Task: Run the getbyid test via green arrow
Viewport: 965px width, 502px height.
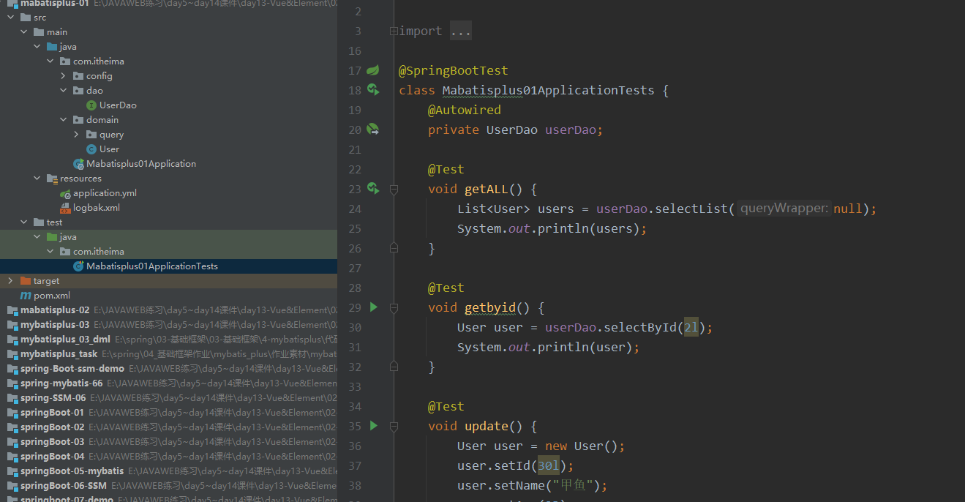Action: click(373, 307)
